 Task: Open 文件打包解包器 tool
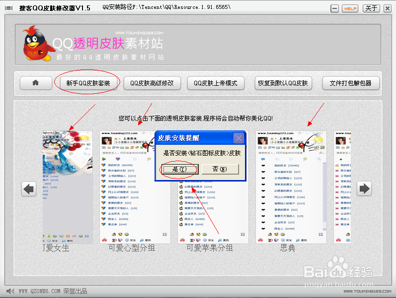pyautogui.click(x=351, y=83)
